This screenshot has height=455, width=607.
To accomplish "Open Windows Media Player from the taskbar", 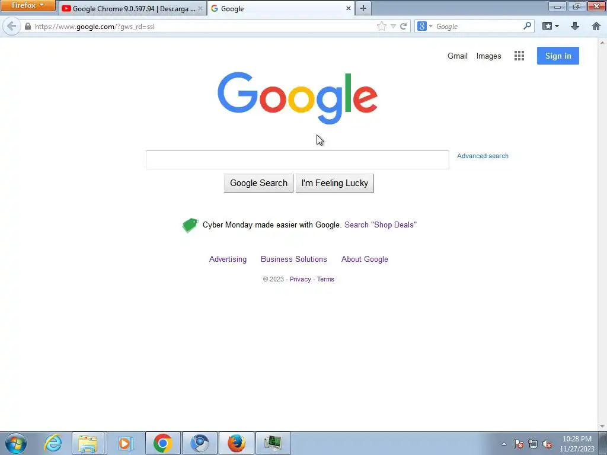I will 124,443.
